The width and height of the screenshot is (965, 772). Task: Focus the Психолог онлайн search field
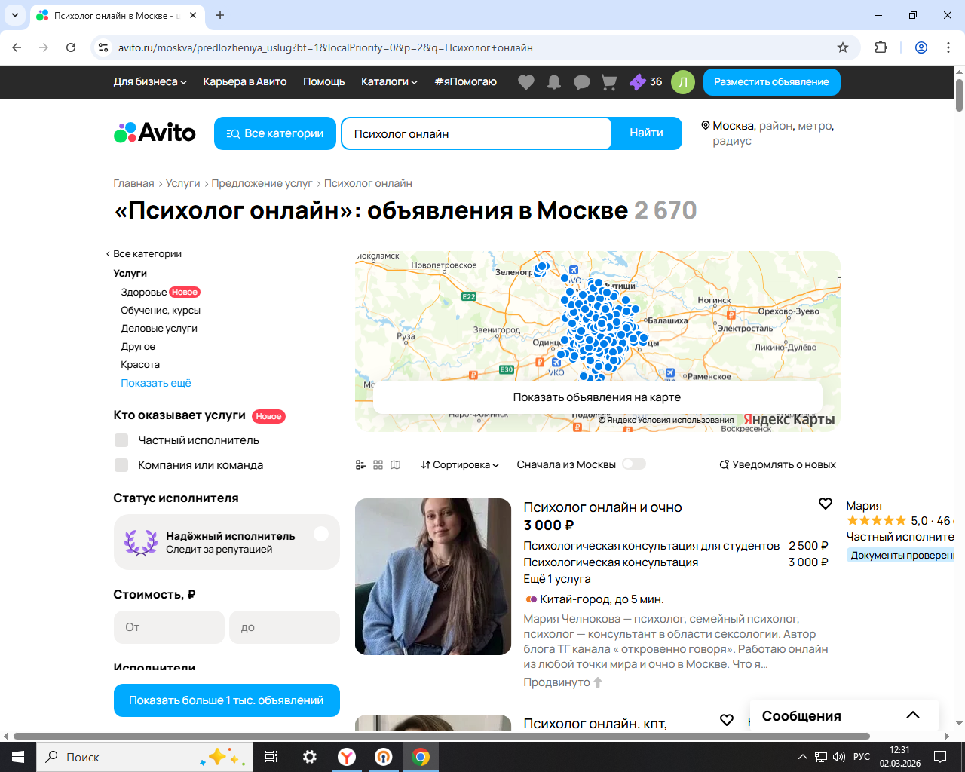pyautogui.click(x=476, y=133)
